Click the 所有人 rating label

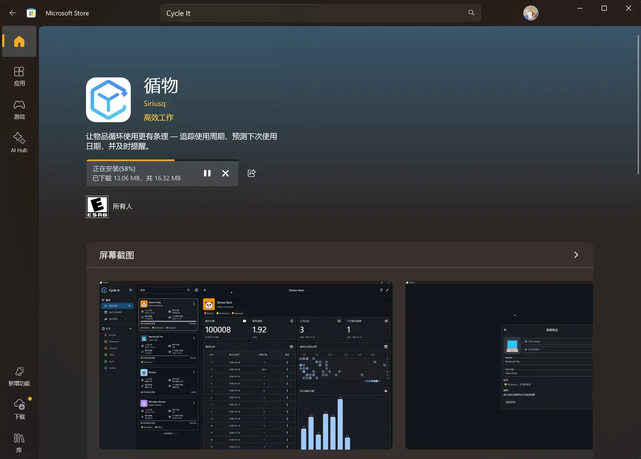click(x=123, y=206)
